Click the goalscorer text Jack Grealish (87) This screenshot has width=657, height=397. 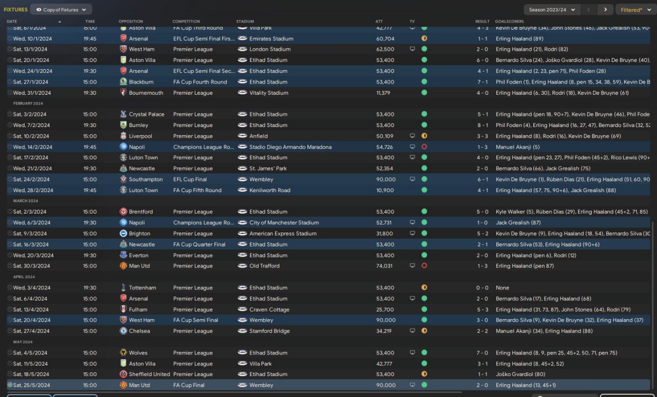pyautogui.click(x=518, y=223)
